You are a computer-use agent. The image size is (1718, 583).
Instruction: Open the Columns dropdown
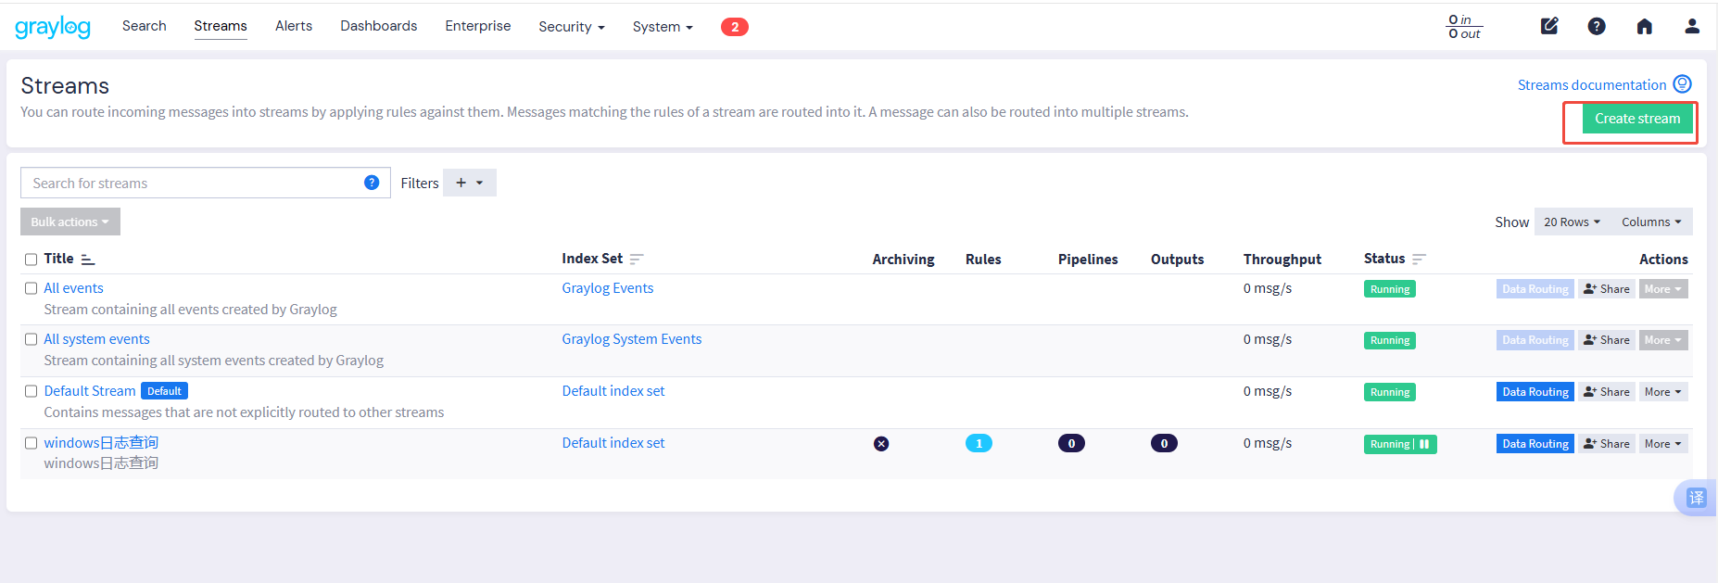point(1651,222)
